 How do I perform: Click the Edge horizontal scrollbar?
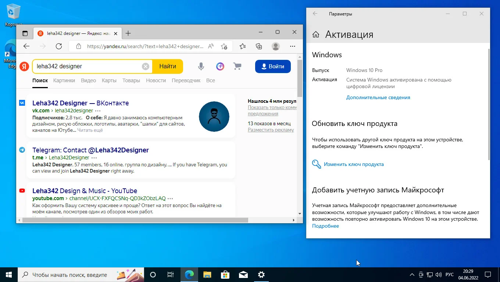click(x=135, y=220)
